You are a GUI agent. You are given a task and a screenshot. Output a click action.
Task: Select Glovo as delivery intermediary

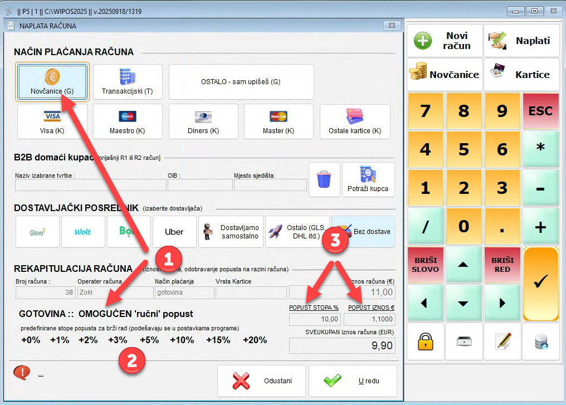click(x=38, y=232)
